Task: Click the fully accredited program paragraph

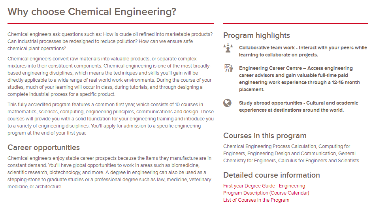Action: pos(110,118)
